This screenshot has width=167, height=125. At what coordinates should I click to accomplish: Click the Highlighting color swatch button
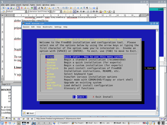coord(105,11)
